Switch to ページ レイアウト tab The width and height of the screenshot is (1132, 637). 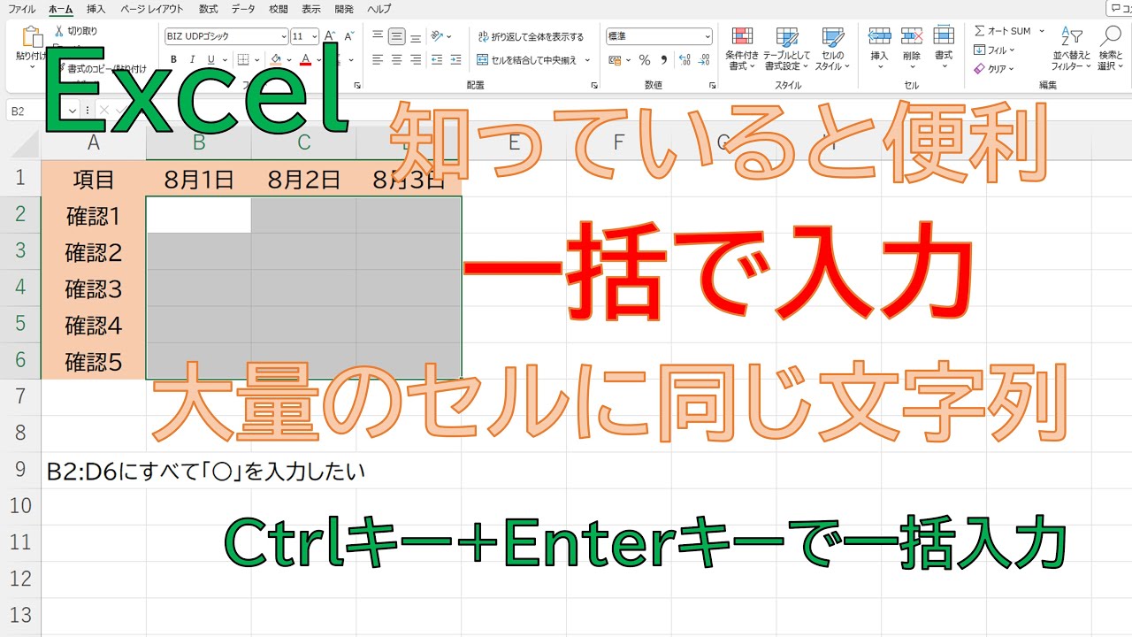(152, 9)
